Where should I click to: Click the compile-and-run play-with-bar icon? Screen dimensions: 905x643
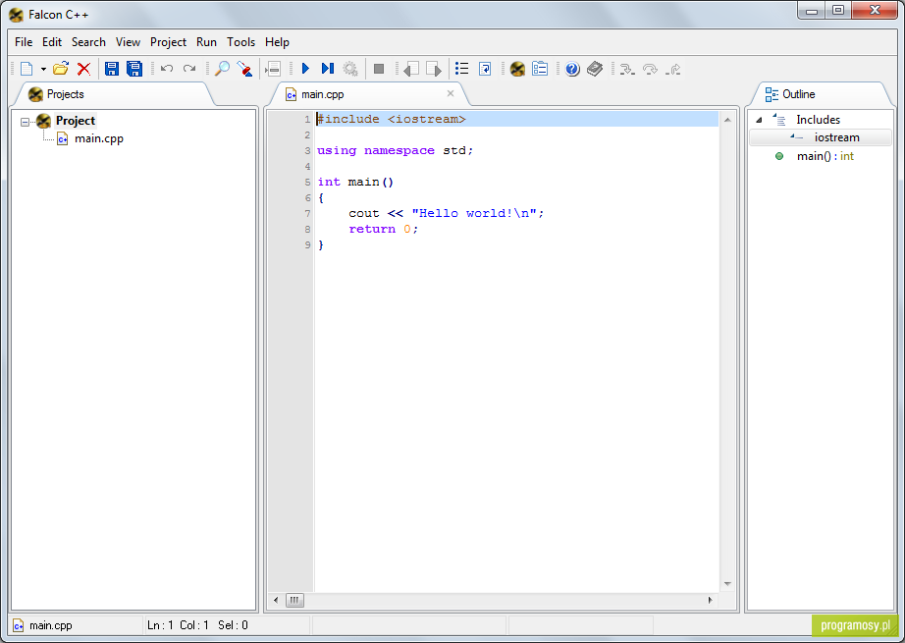tap(327, 69)
